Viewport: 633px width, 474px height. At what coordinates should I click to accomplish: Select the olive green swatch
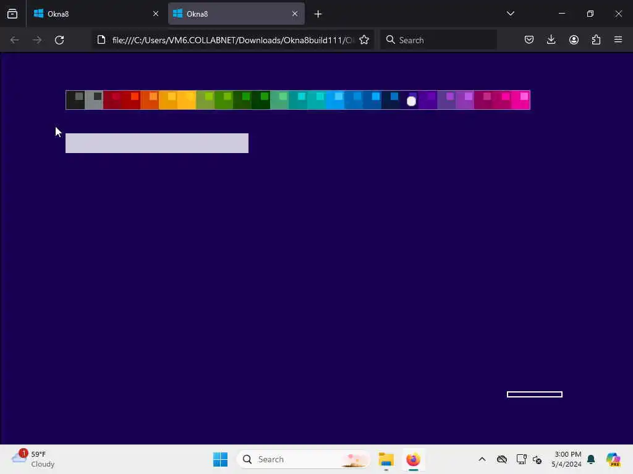[205, 100]
